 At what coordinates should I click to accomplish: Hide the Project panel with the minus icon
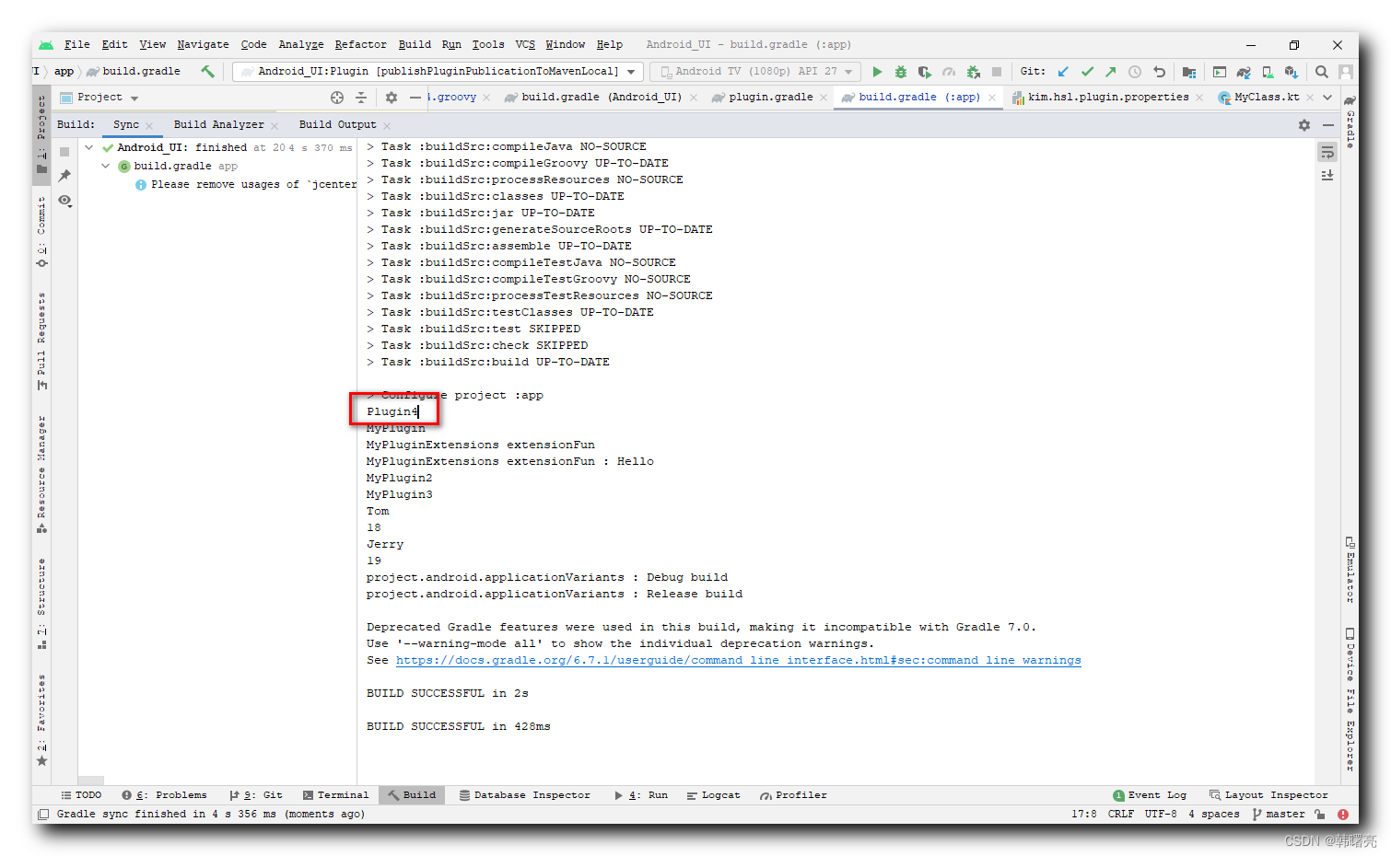[x=415, y=98]
